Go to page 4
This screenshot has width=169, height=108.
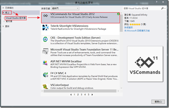click(85, 95)
